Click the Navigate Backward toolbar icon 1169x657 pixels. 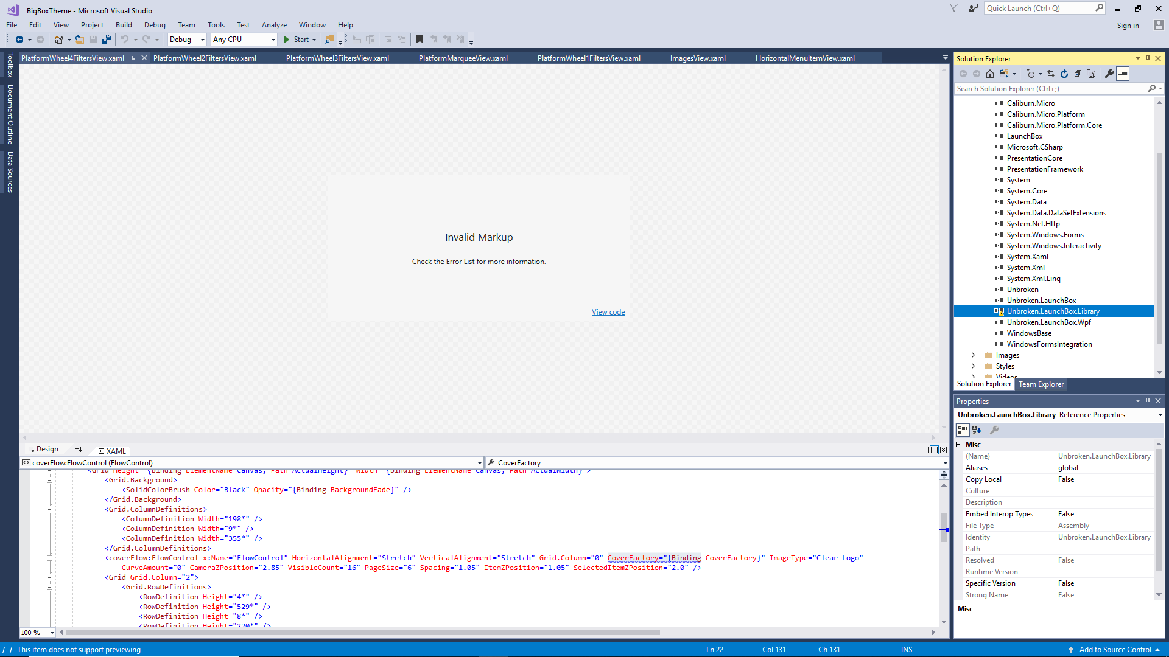(19, 40)
